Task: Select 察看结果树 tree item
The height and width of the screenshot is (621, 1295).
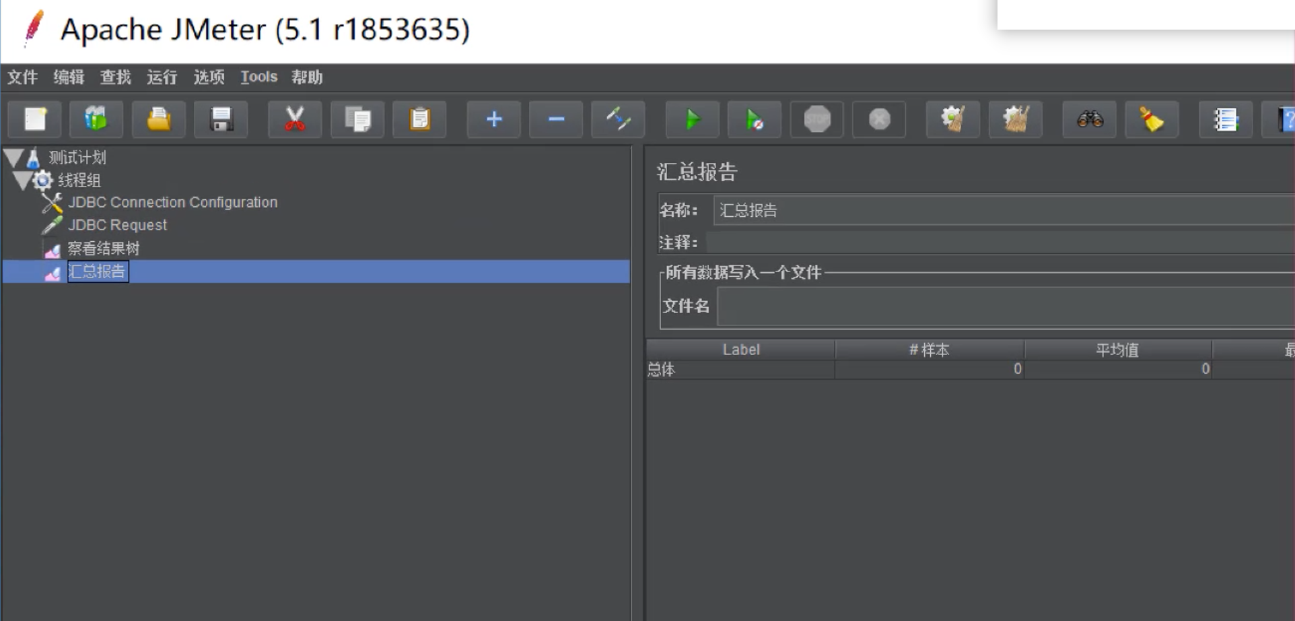Action: 104,249
